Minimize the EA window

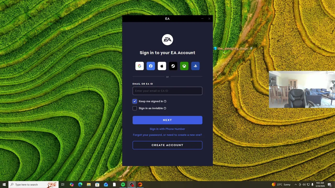coord(202,19)
